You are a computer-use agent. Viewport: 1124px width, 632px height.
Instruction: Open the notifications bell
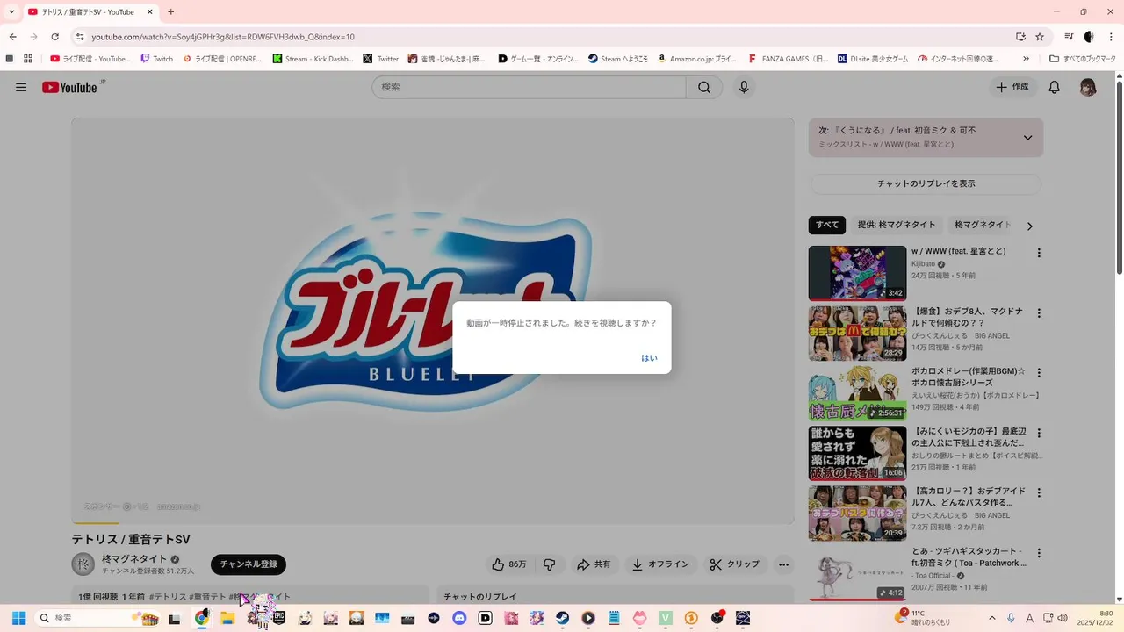1055,87
